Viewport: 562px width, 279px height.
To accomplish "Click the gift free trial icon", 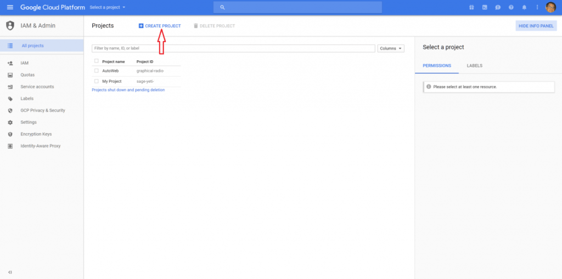I will 471,7.
